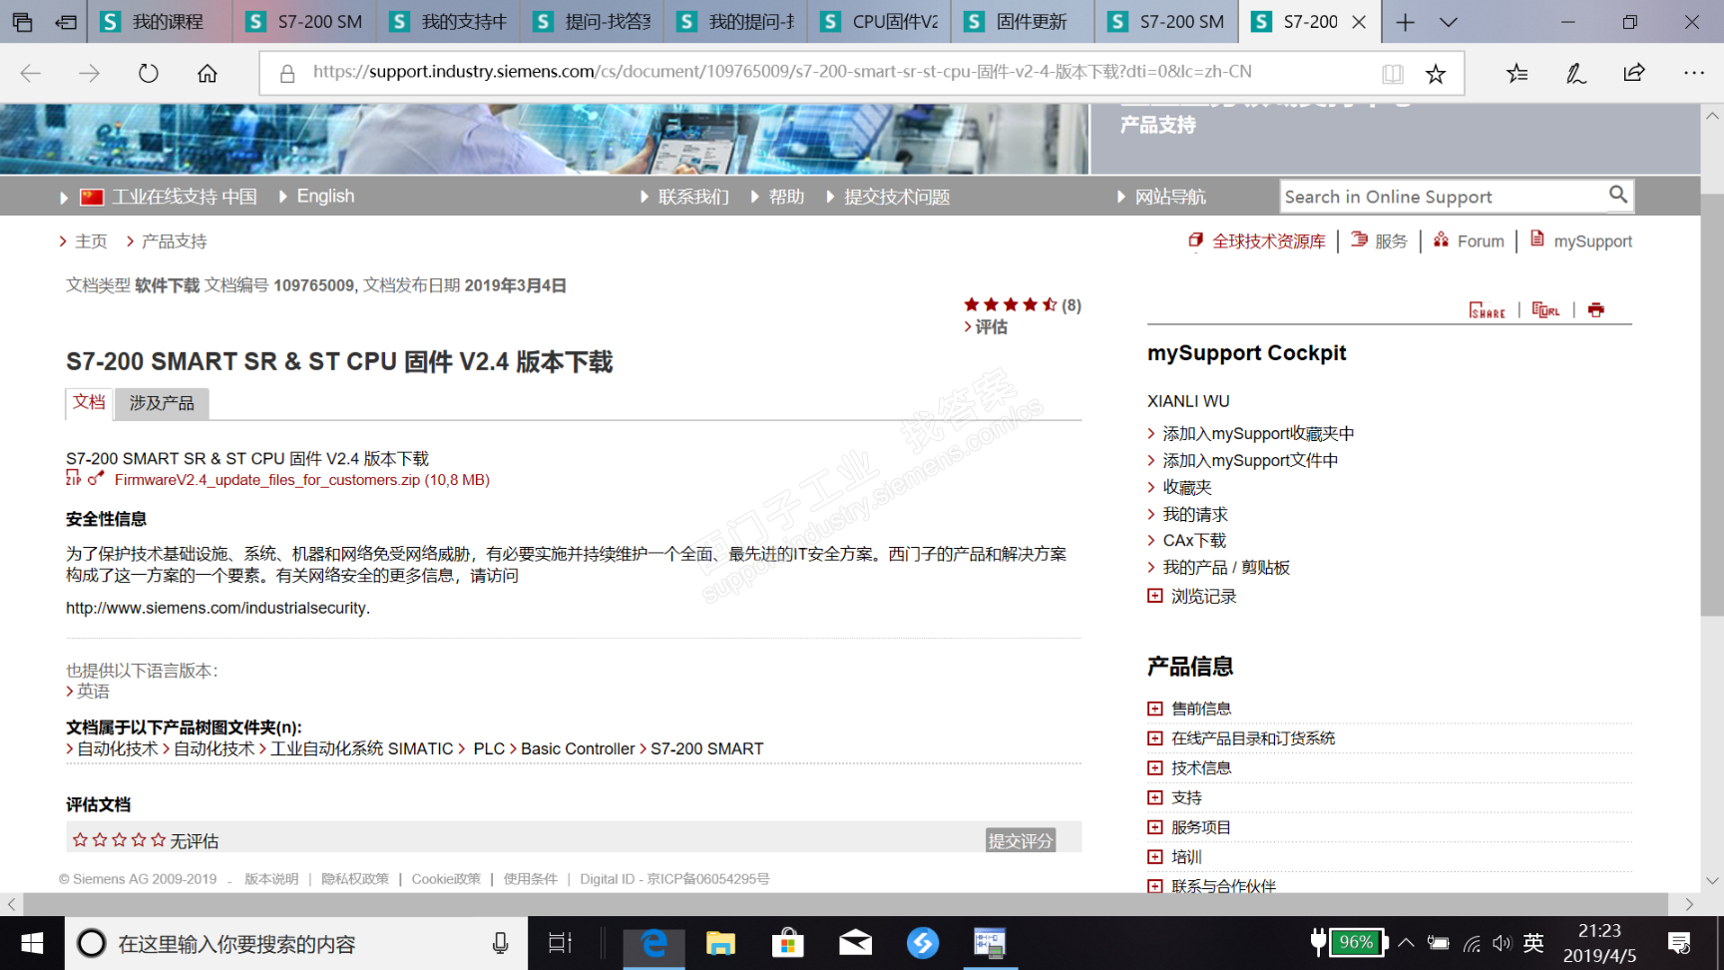The image size is (1724, 970).
Task: Click the browser address bar URL
Action: 782,72
